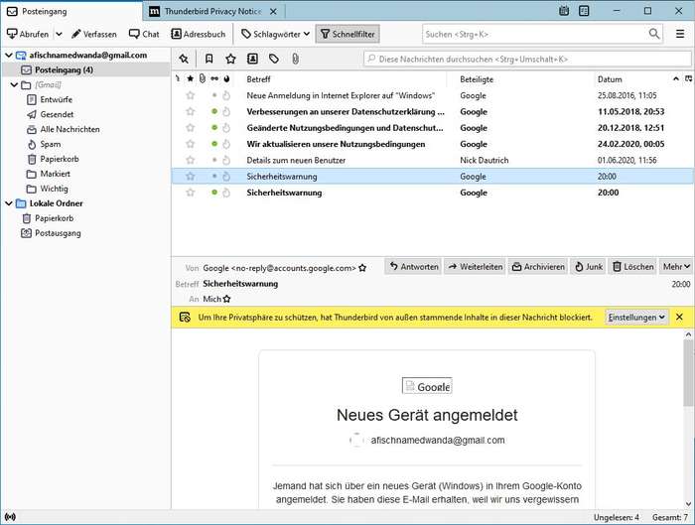Open the Mehr dropdown
Viewport: 695px width, 525px height.
(x=676, y=267)
